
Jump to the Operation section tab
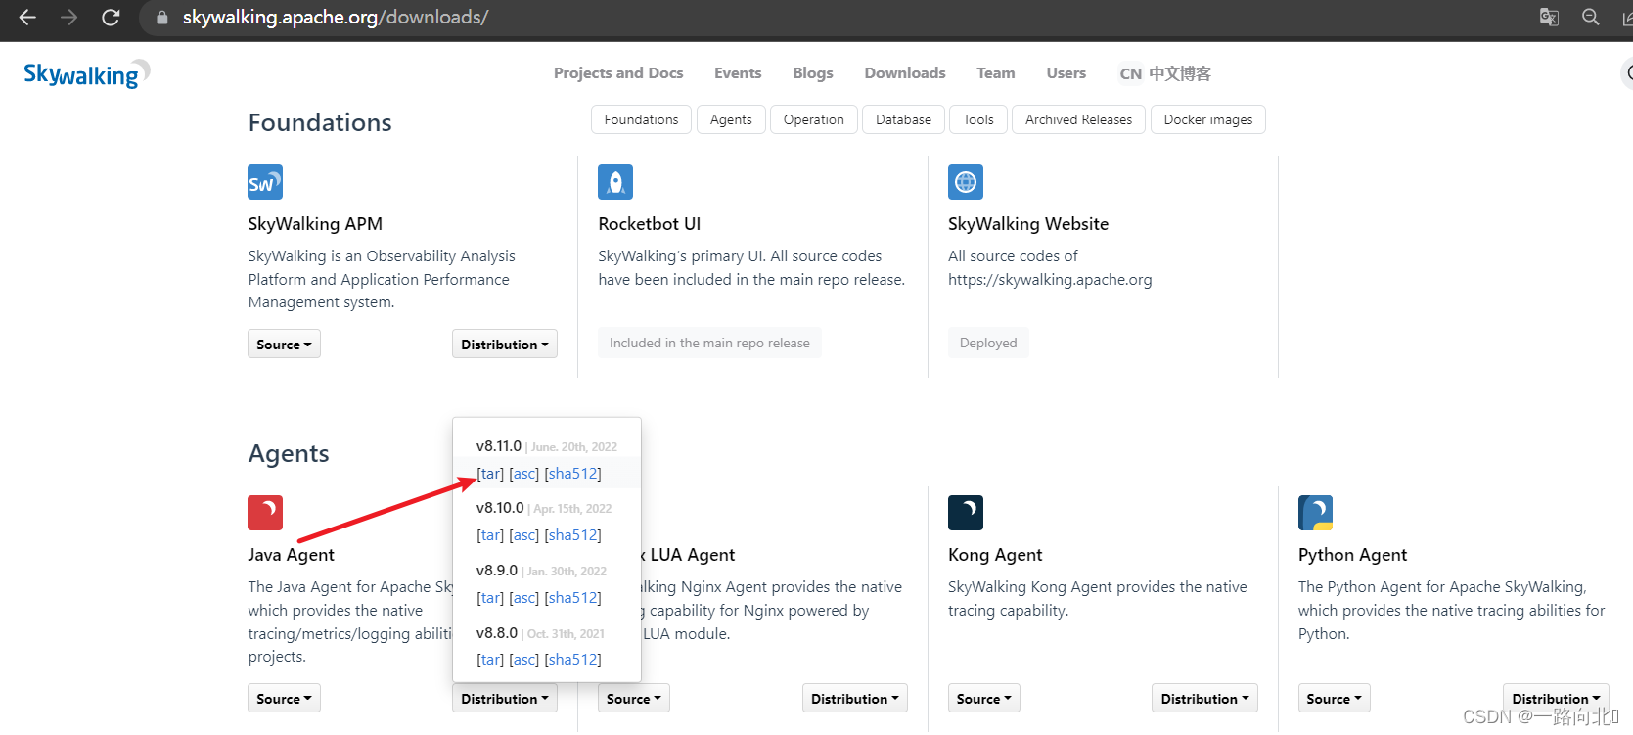click(813, 119)
